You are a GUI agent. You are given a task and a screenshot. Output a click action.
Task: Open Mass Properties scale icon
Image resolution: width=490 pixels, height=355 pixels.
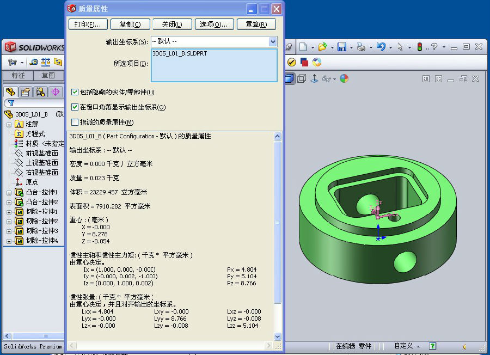(46, 63)
